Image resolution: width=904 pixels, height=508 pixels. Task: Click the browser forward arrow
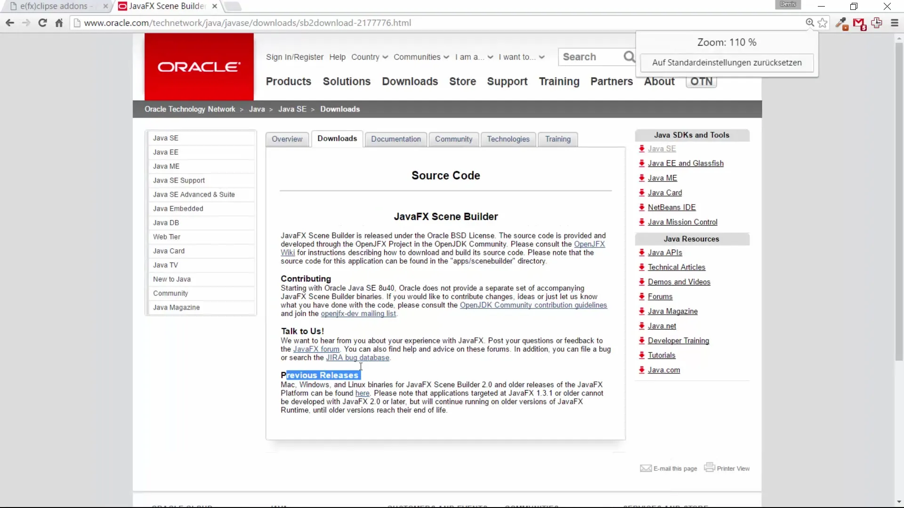(26, 23)
